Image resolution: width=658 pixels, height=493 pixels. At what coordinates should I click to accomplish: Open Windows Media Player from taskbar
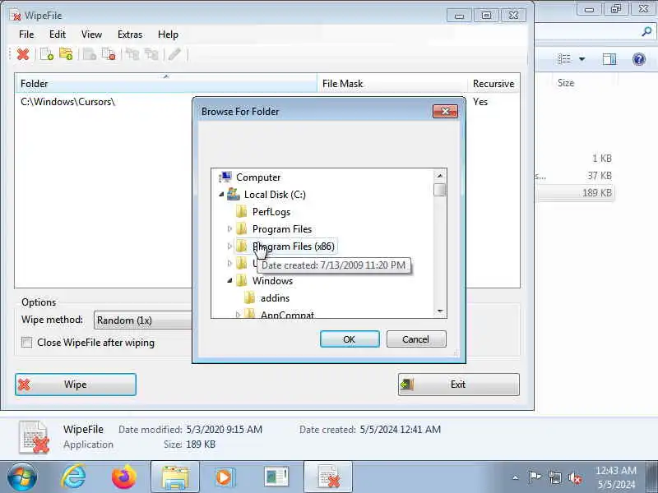pos(225,477)
